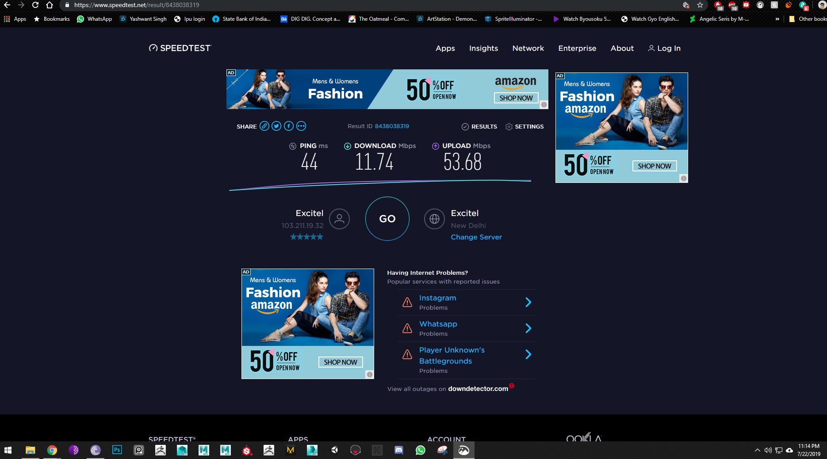Viewport: 827px width, 459px height.
Task: Start test with GO button
Action: tap(387, 219)
